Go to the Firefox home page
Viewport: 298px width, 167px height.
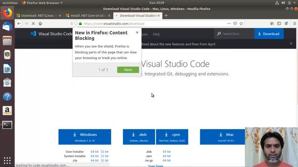(x=41, y=24)
